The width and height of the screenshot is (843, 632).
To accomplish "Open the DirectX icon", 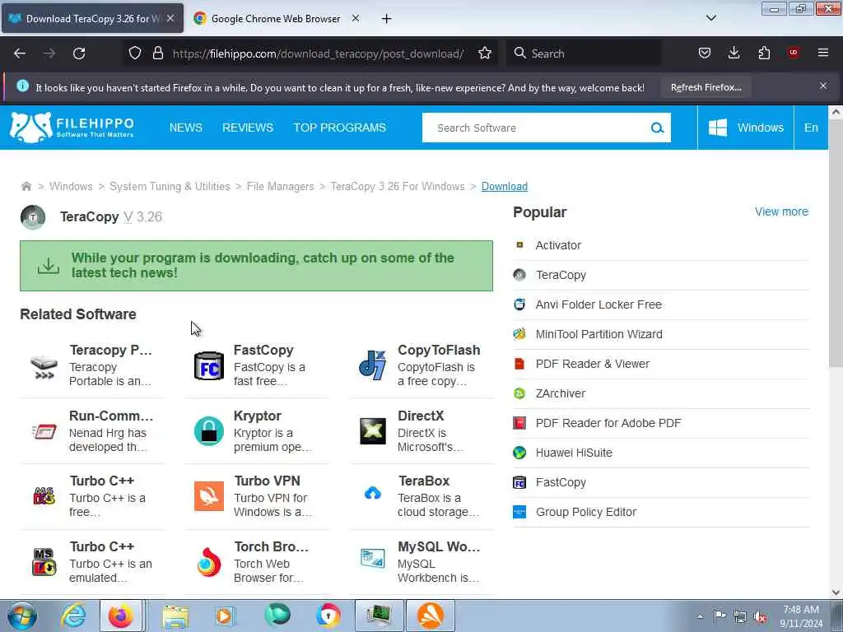I will (373, 431).
